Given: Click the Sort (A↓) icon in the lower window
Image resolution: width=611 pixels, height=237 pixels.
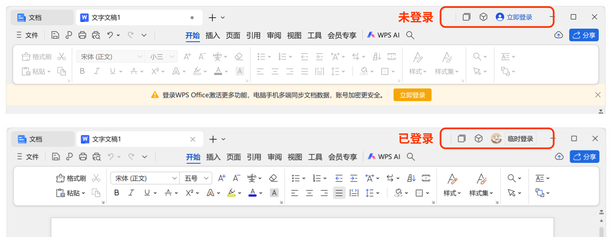Looking at the screenshot, I should tap(412, 178).
